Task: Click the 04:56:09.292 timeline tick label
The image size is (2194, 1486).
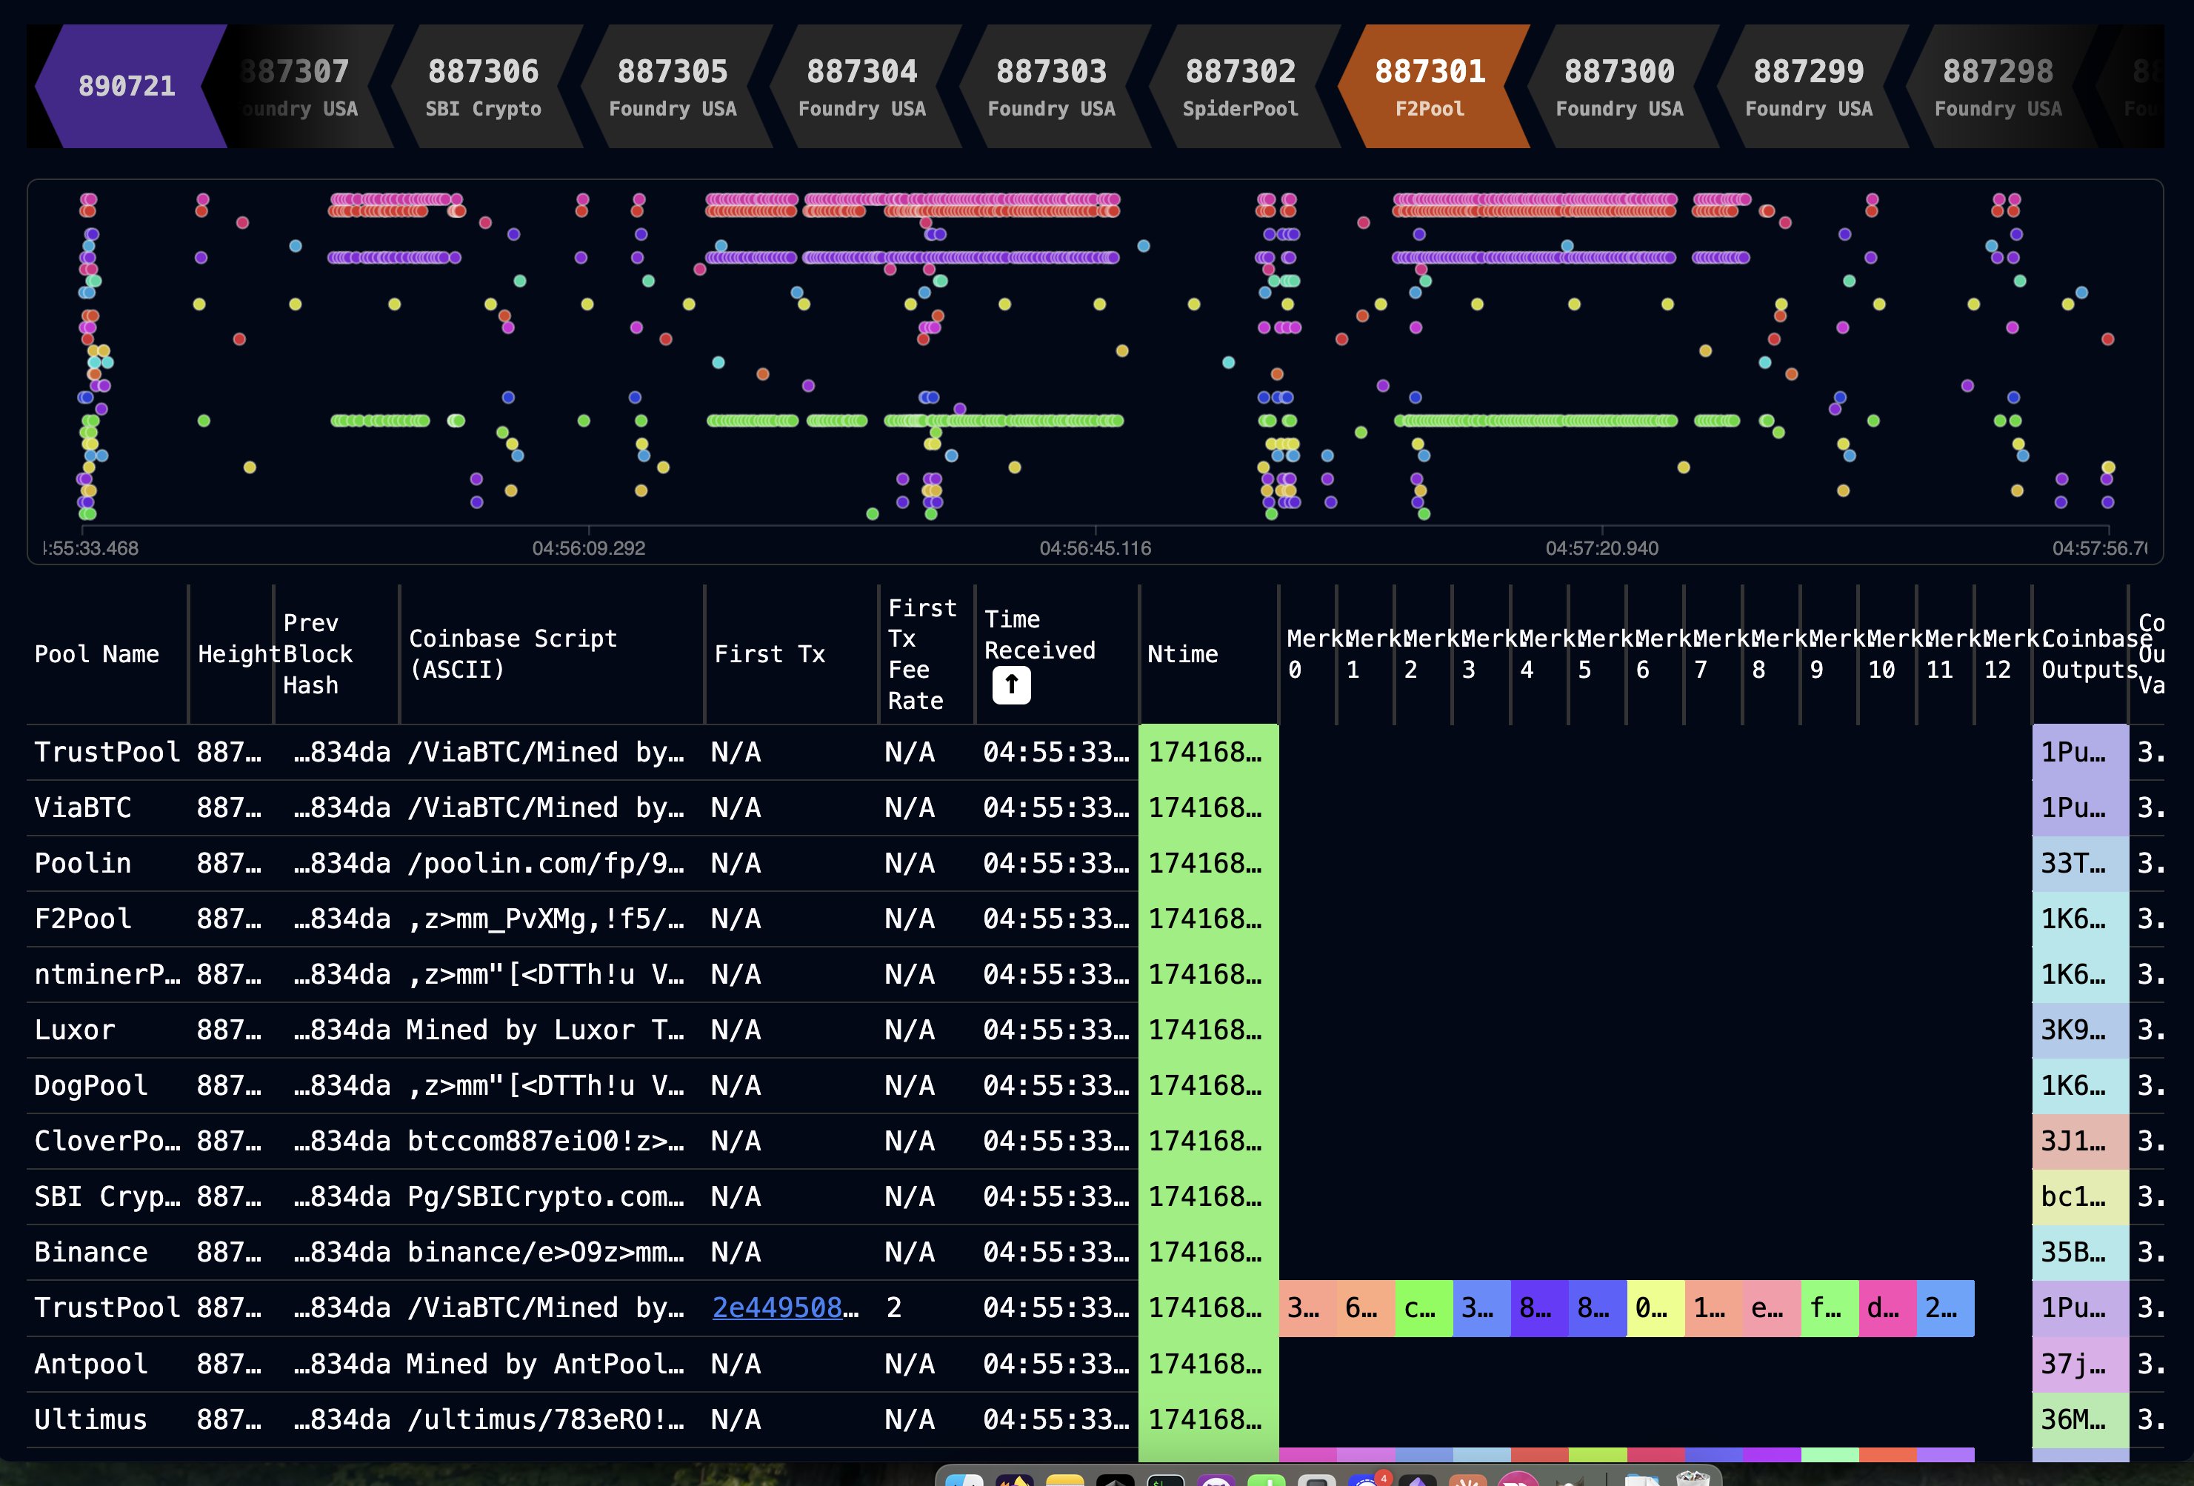Action: (588, 547)
